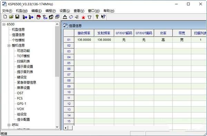The image size is (207, 136).
Task: Collapse the 呼叫 tree node
Action: coord(9,125)
